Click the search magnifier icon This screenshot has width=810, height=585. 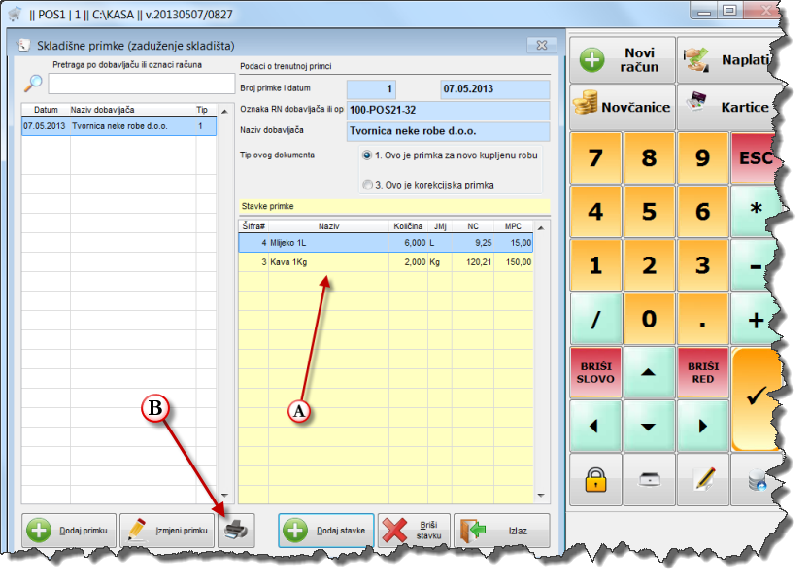click(34, 84)
